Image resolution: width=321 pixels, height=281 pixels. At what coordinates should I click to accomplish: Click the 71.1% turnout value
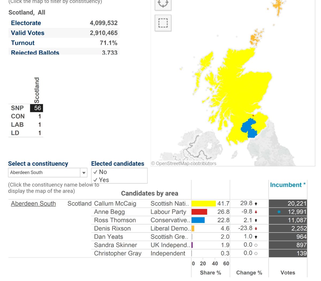[108, 43]
